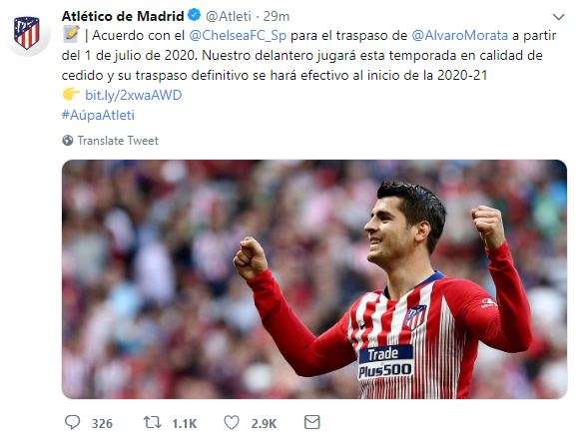This screenshot has width=576, height=439.
Task: Click the @Atleti handle
Action: click(229, 17)
